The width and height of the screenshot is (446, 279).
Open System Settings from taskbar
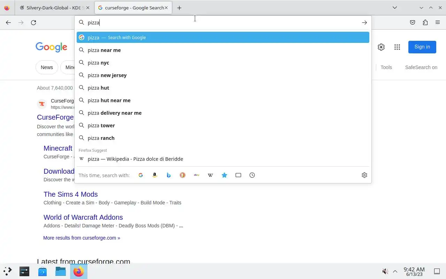tap(24, 271)
